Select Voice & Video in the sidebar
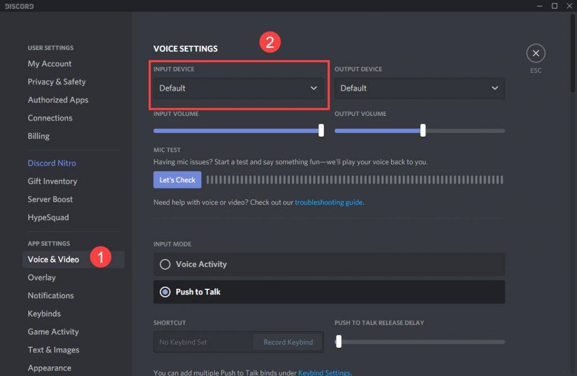577x376 pixels. coord(53,259)
